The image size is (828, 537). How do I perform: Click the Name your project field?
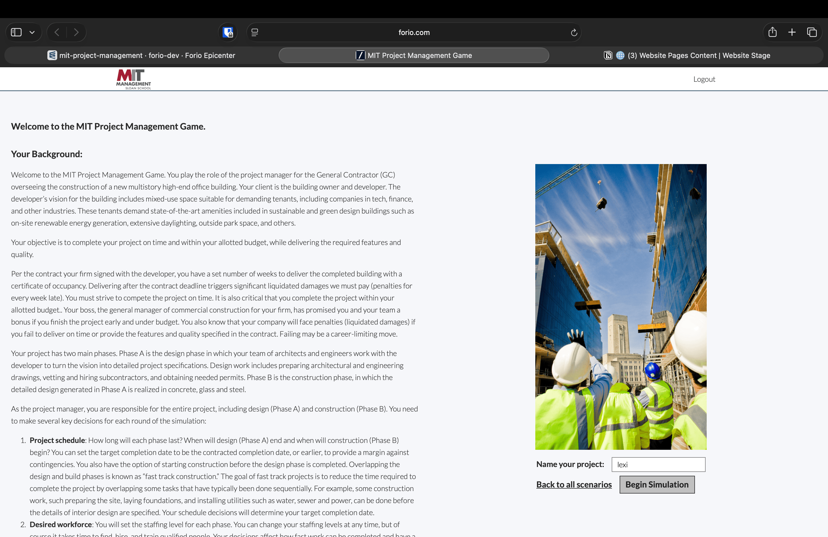click(x=658, y=464)
